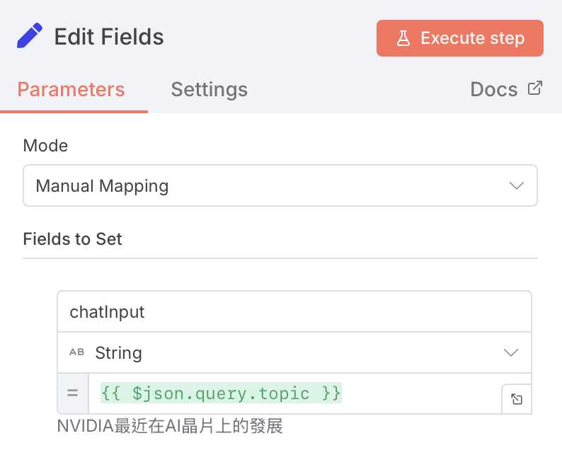
Task: Click the flask icon on Execute step
Action: pyautogui.click(x=403, y=38)
